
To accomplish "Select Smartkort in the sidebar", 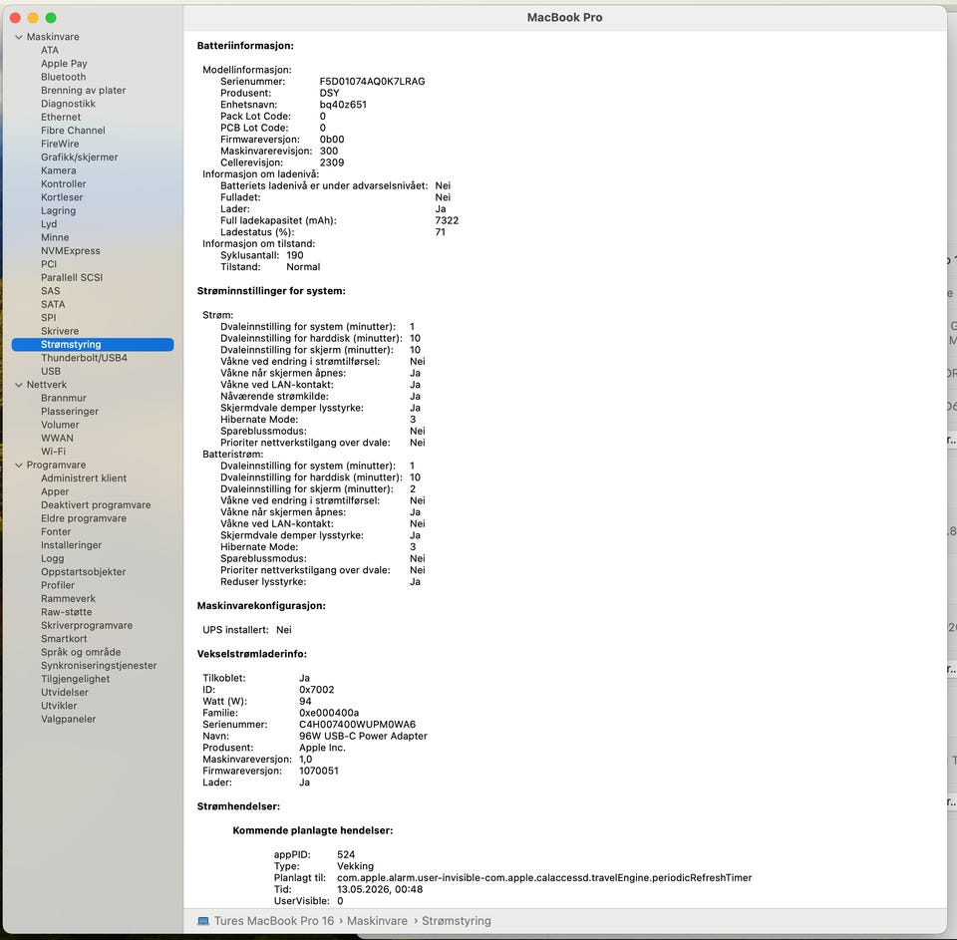I will pyautogui.click(x=64, y=640).
